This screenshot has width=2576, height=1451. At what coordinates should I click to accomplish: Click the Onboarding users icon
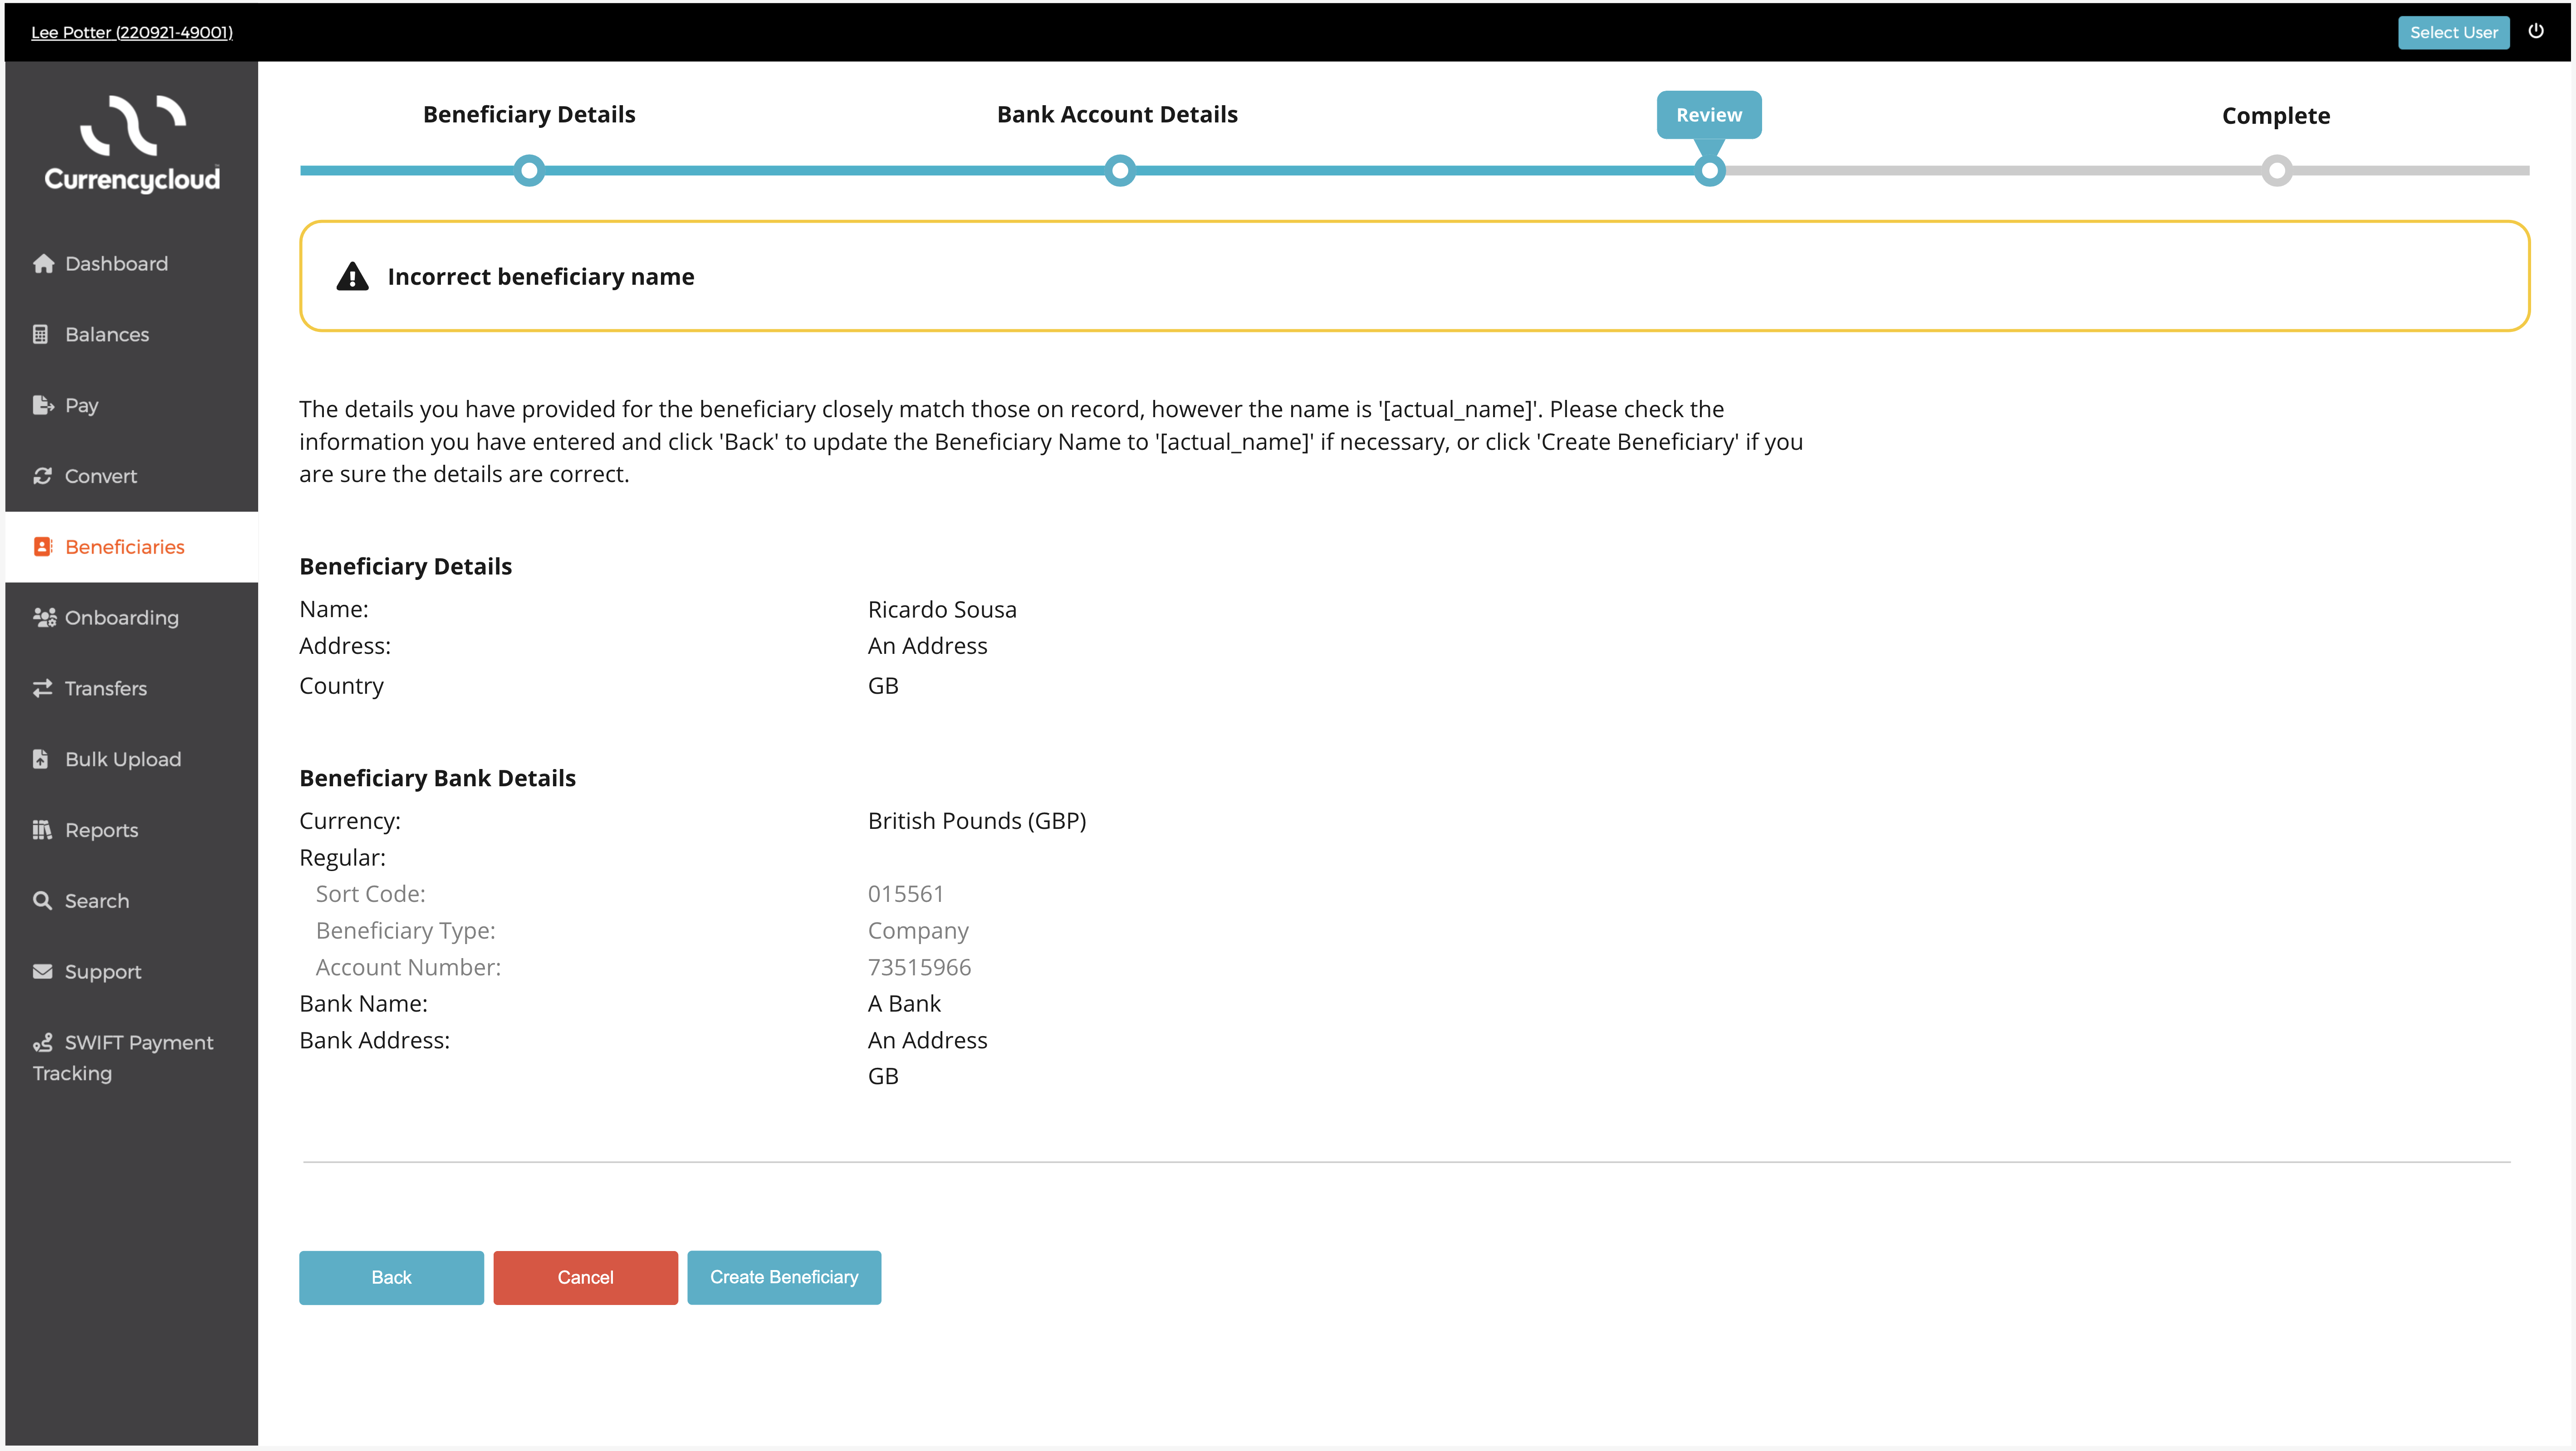point(44,618)
